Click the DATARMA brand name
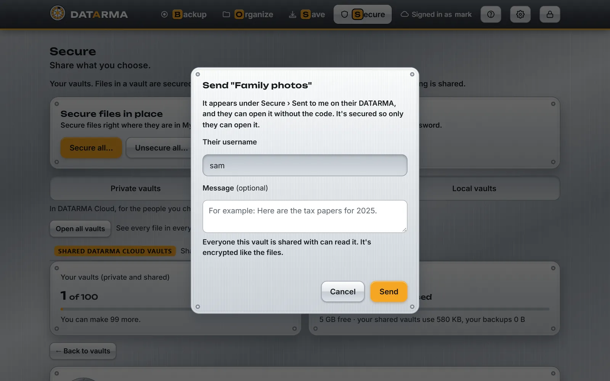This screenshot has height=381, width=610. tap(99, 14)
